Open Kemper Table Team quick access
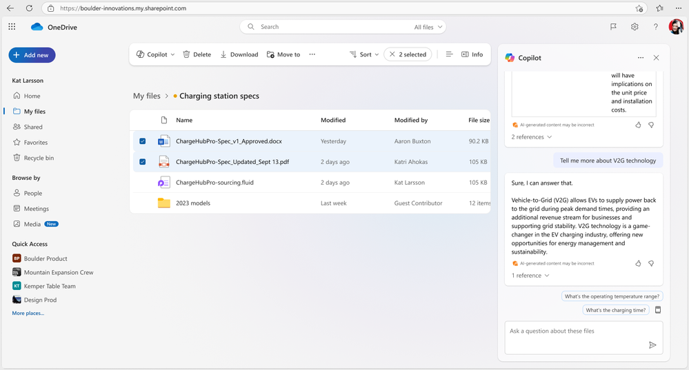This screenshot has height=370, width=689. 44,286
